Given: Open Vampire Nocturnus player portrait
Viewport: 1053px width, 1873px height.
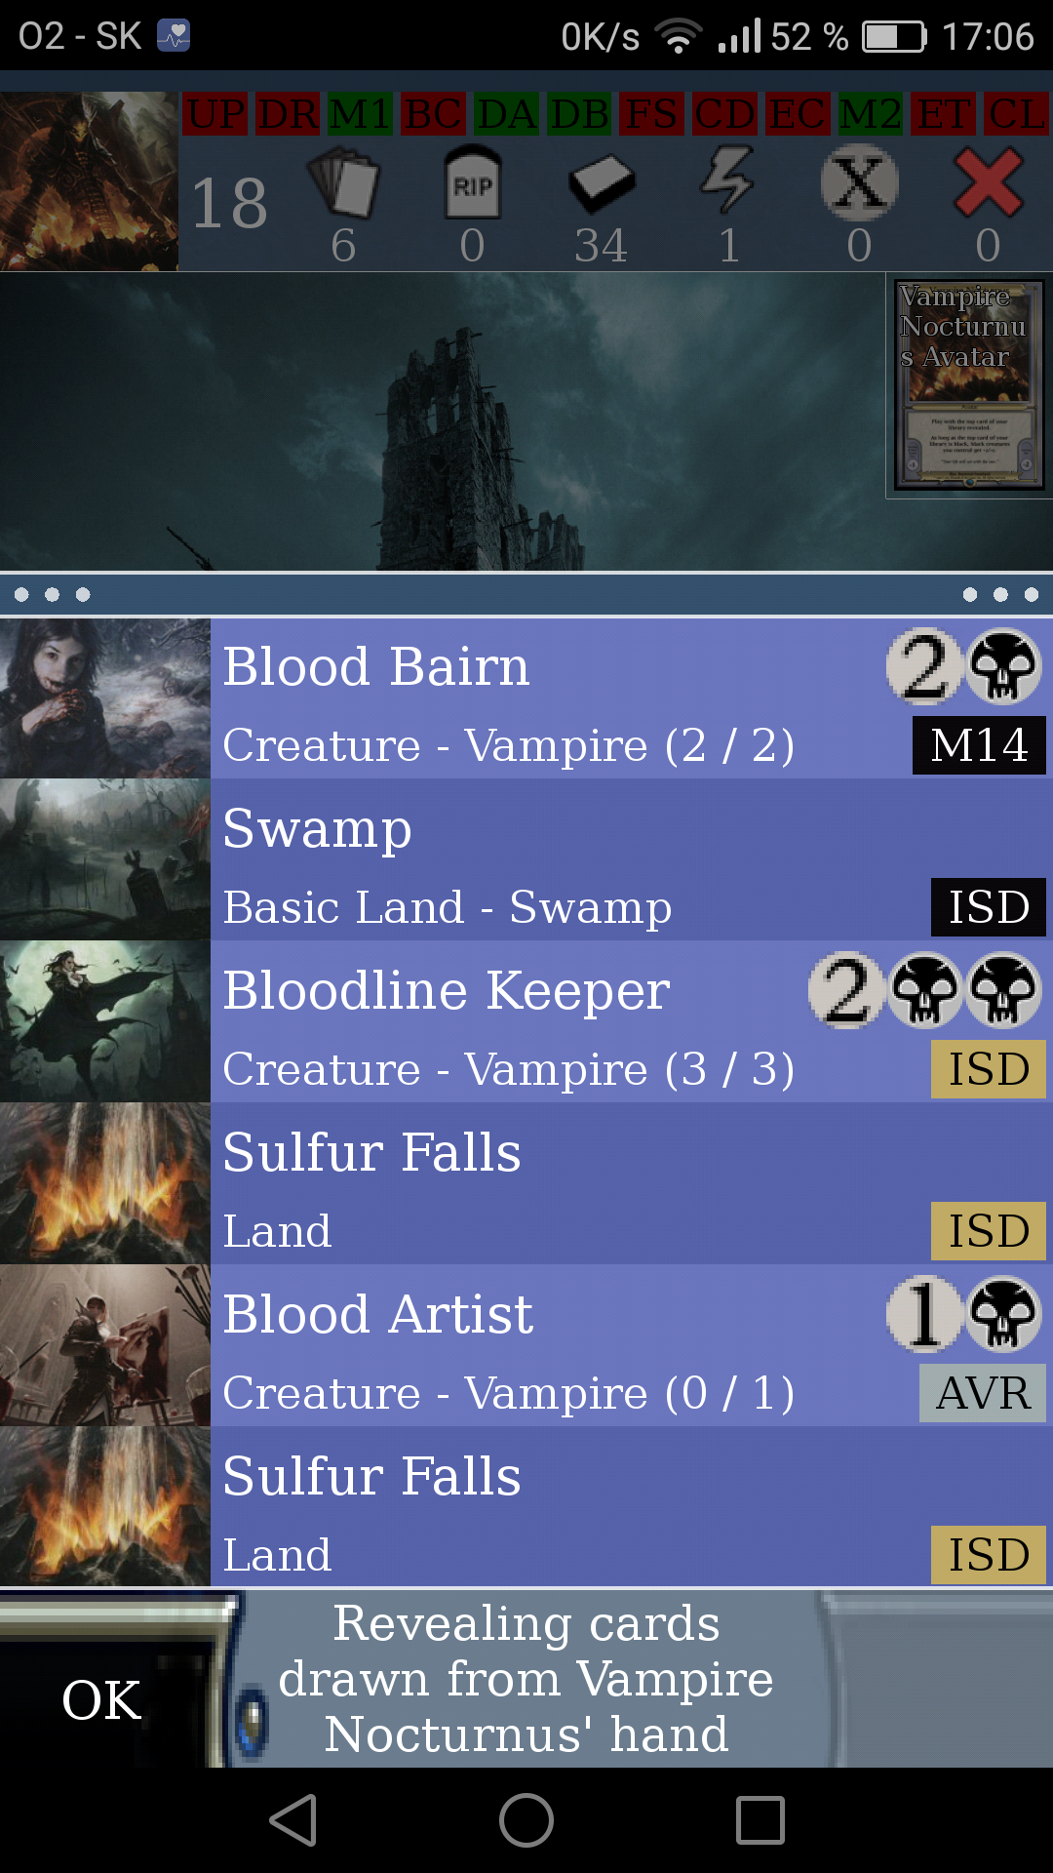Looking at the screenshot, I should (x=89, y=181).
